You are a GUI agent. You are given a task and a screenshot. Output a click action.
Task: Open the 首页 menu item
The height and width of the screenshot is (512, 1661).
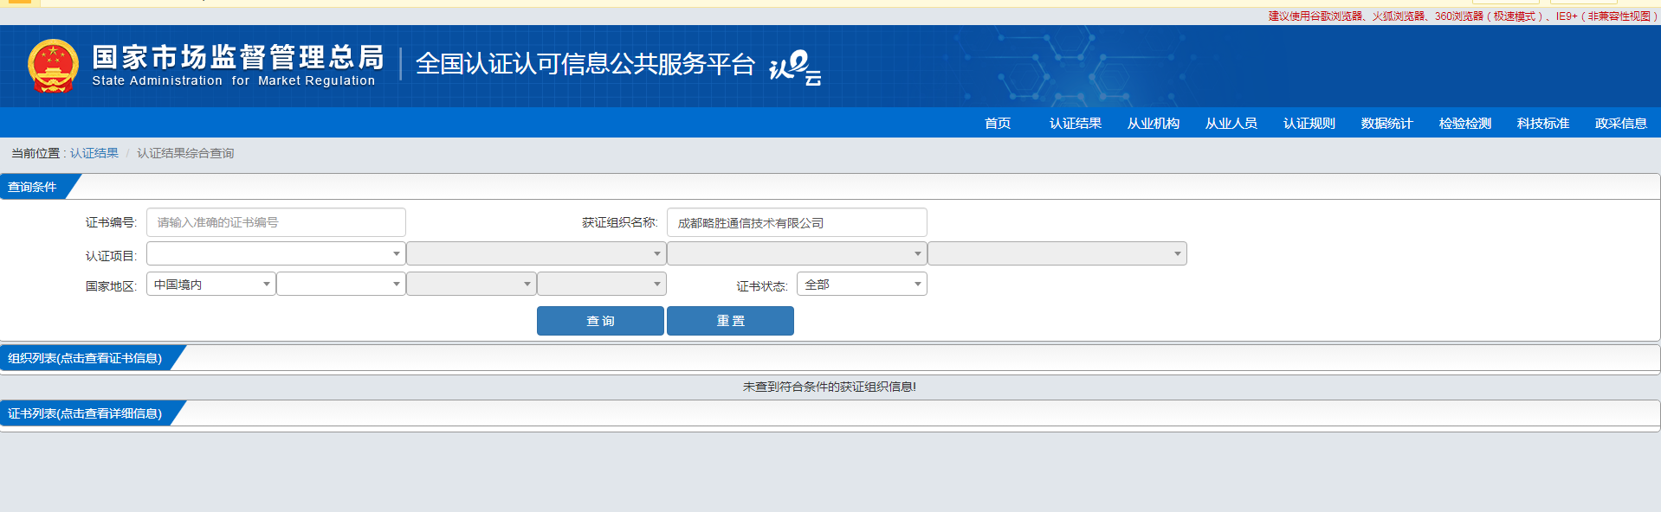(998, 124)
